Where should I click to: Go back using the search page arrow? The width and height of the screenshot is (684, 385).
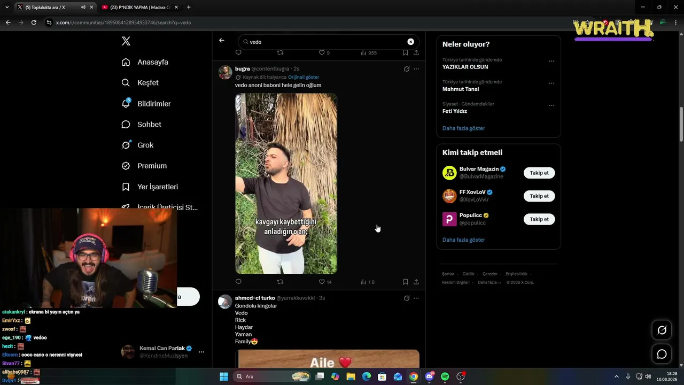click(222, 41)
